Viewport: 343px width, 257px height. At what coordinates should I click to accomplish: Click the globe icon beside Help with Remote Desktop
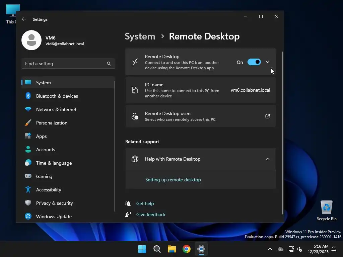click(135, 159)
